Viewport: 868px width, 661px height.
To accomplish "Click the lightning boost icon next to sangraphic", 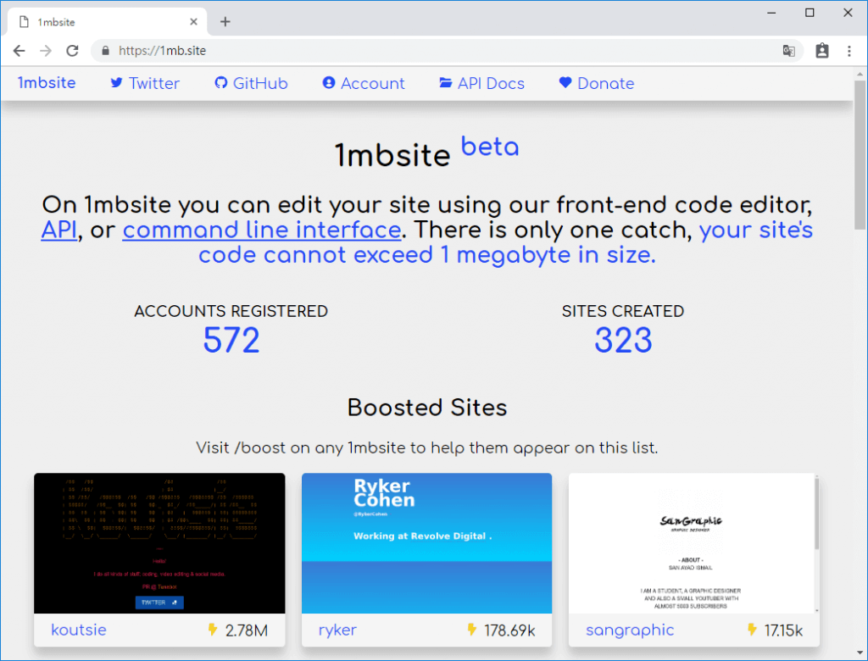I will tap(751, 630).
